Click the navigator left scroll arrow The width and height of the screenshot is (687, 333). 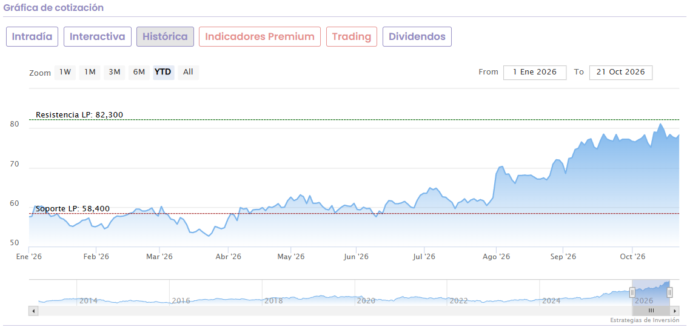34,311
